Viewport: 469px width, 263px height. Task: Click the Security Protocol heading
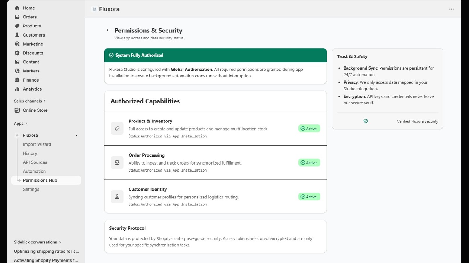click(x=127, y=228)
